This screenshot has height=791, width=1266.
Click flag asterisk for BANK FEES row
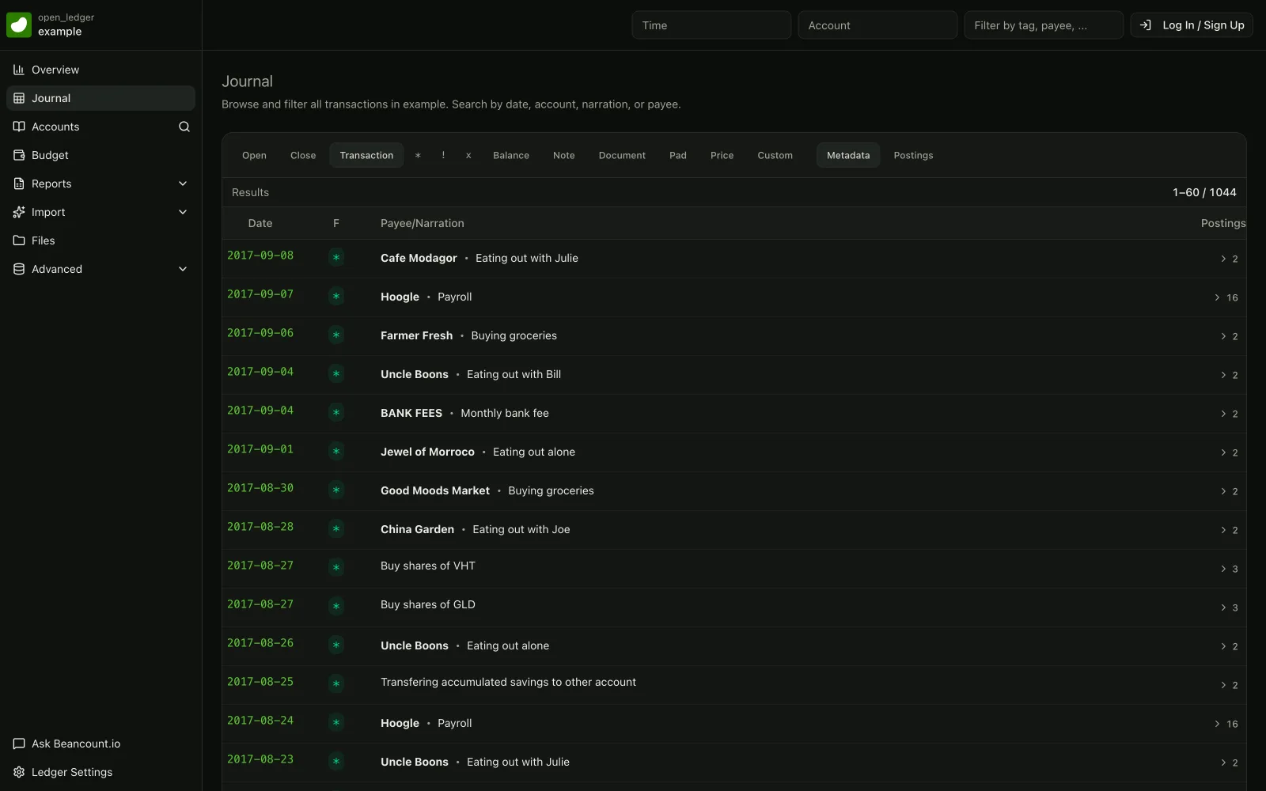(336, 413)
